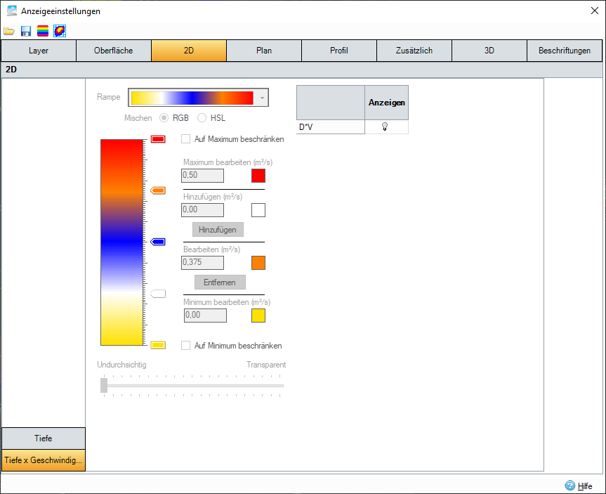Click the white Hinzufügen color swatch
Viewport: 606px width, 494px height.
click(x=258, y=210)
